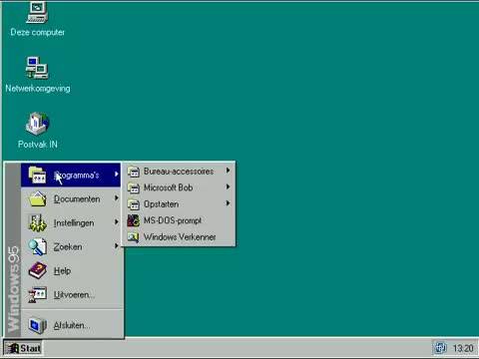This screenshot has height=359, width=479.
Task: Click the Start button on the taskbar
Action: pos(23,348)
